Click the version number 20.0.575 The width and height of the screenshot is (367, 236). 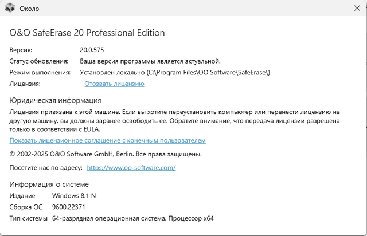pos(92,50)
